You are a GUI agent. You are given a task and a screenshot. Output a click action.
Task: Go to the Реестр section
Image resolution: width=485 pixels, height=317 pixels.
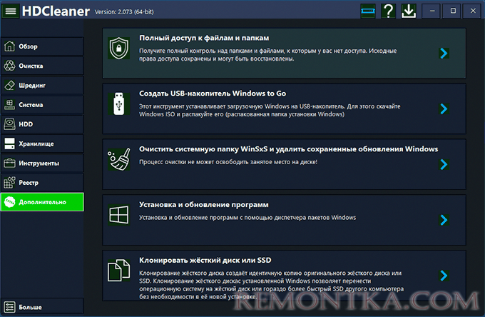pyautogui.click(x=42, y=183)
